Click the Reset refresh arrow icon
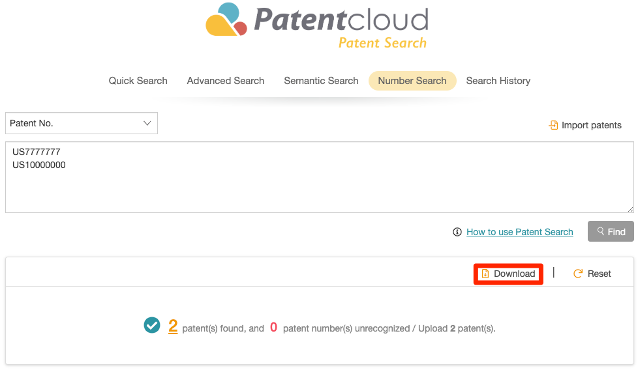The image size is (638, 370). tap(577, 274)
